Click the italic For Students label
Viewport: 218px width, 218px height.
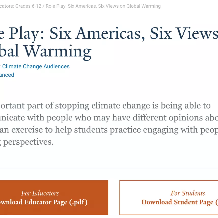(x=188, y=193)
